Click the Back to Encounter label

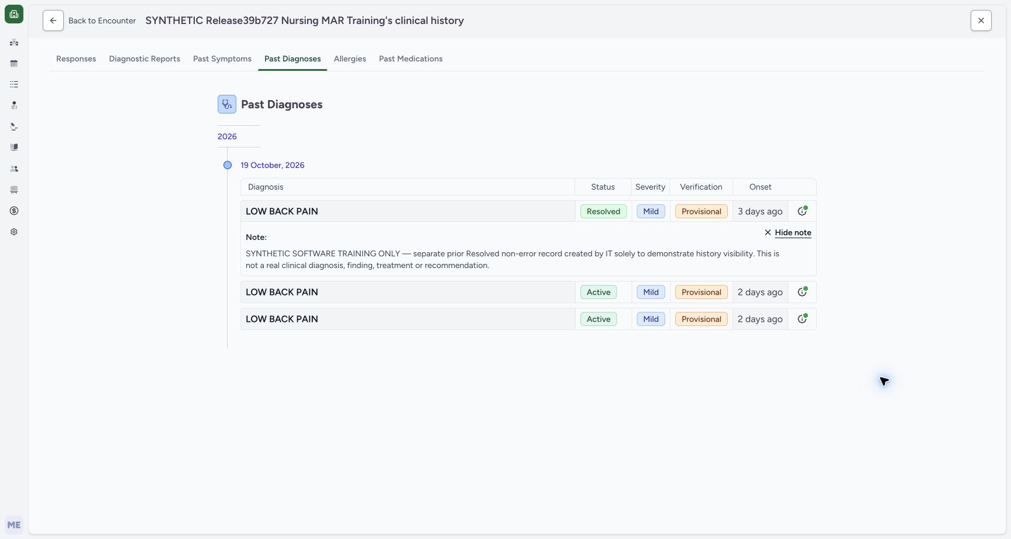tap(102, 20)
